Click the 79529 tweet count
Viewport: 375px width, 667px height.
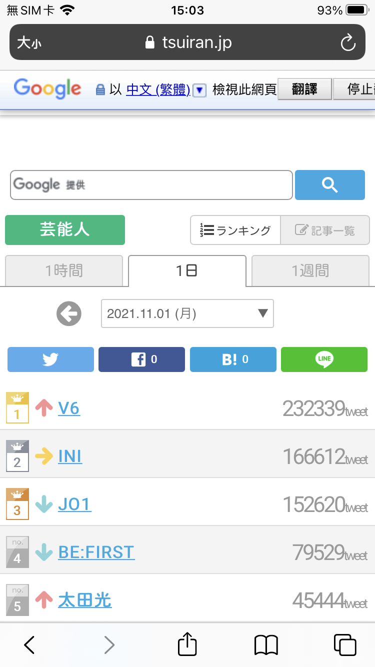pos(330,553)
